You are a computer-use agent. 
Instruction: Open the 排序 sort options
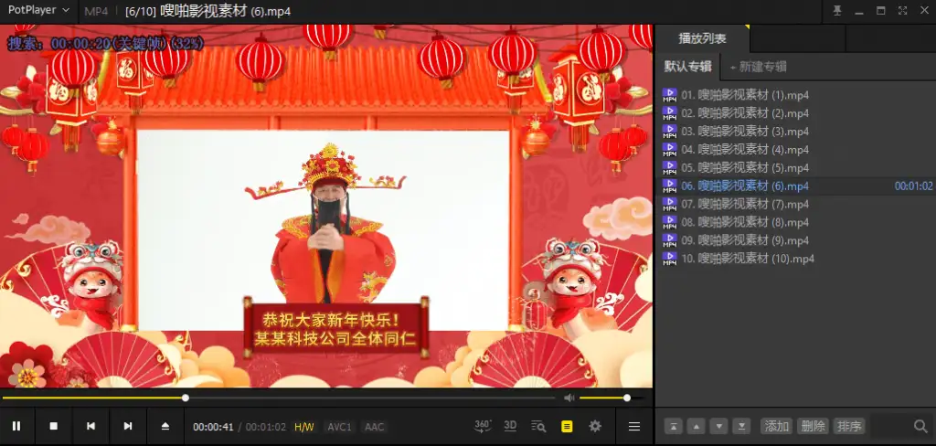849,426
